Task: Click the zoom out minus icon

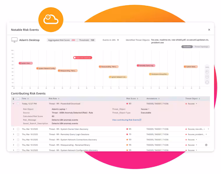Action: click(x=207, y=77)
